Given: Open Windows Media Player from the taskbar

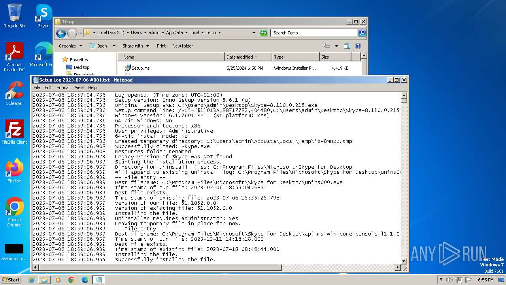Looking at the screenshot, I should tap(58, 280).
